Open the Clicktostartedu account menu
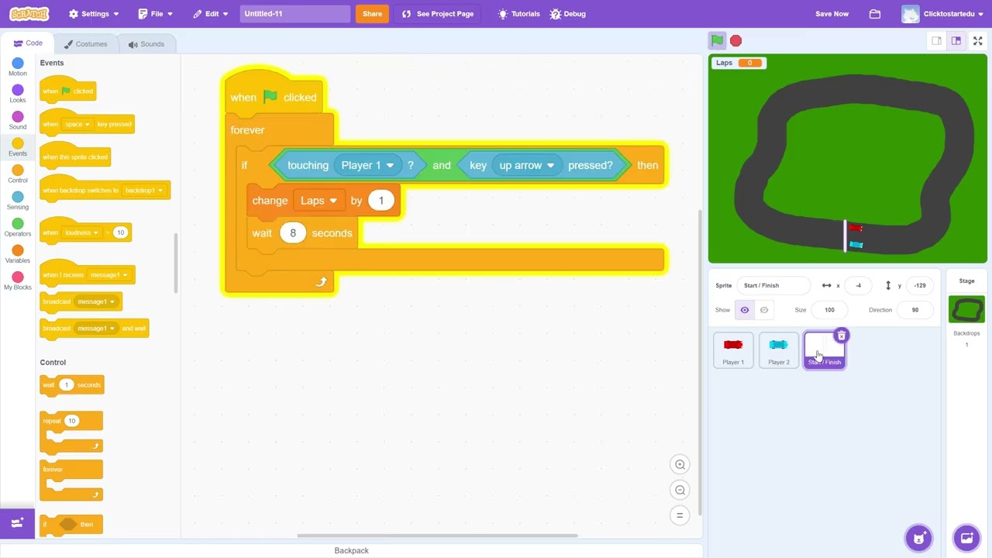 [943, 14]
